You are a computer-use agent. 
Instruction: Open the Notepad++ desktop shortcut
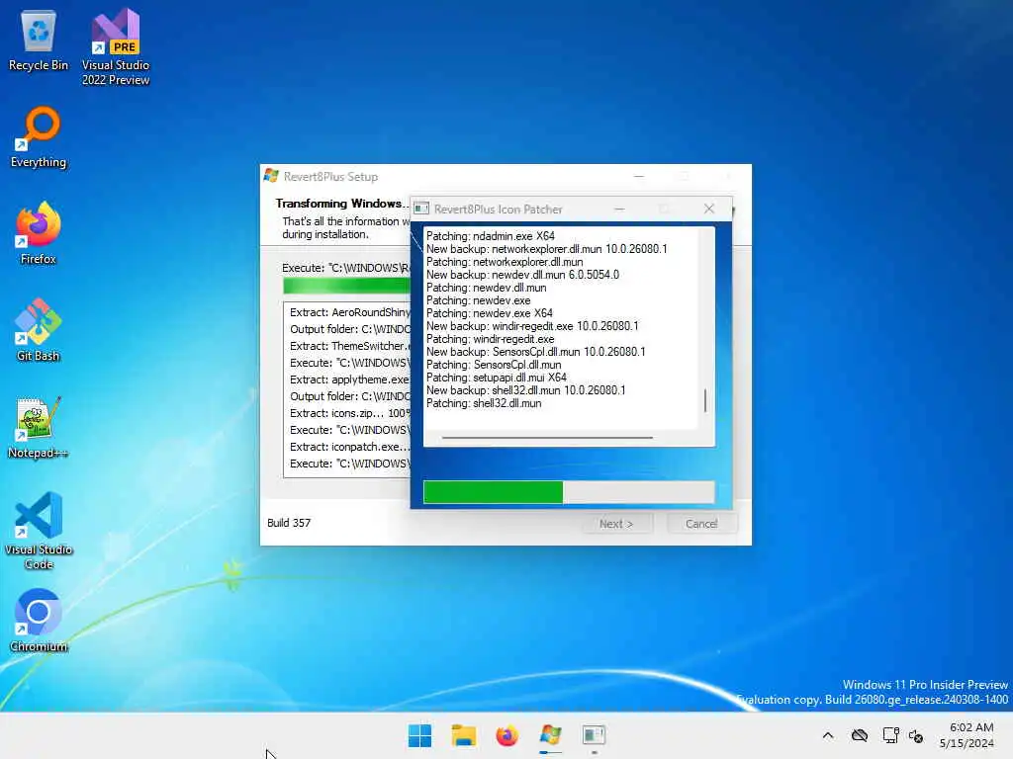(39, 427)
